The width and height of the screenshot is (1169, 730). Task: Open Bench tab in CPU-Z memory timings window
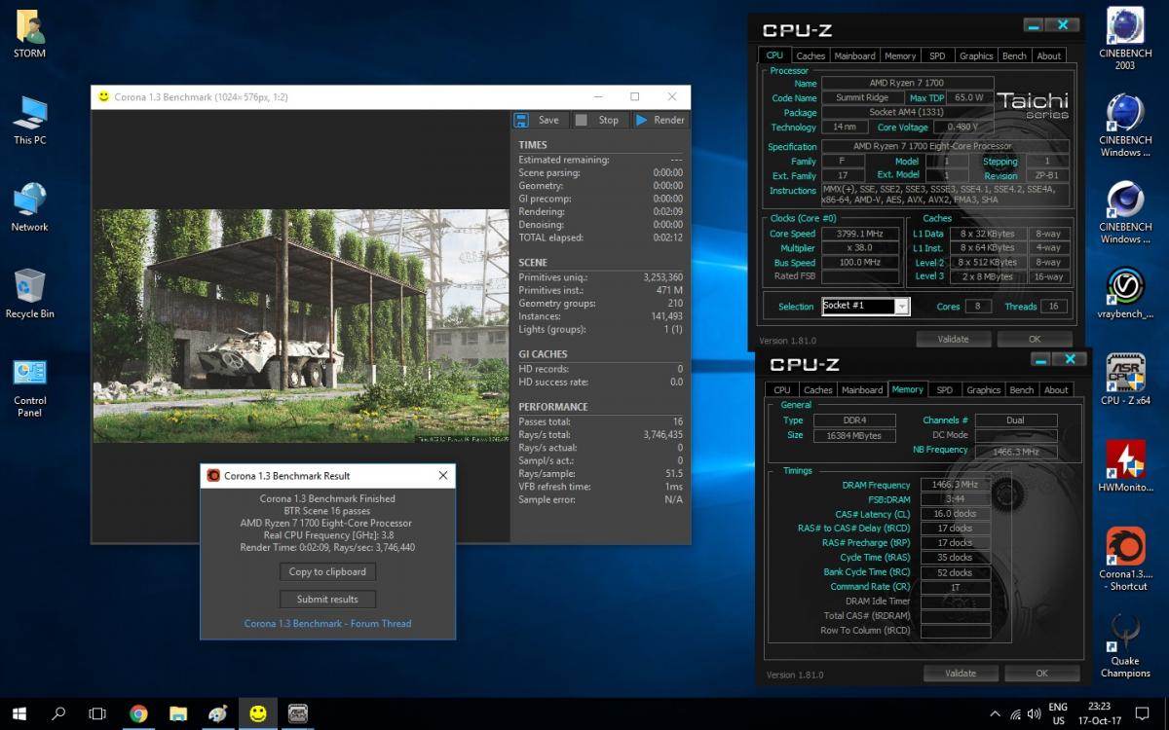click(1022, 389)
